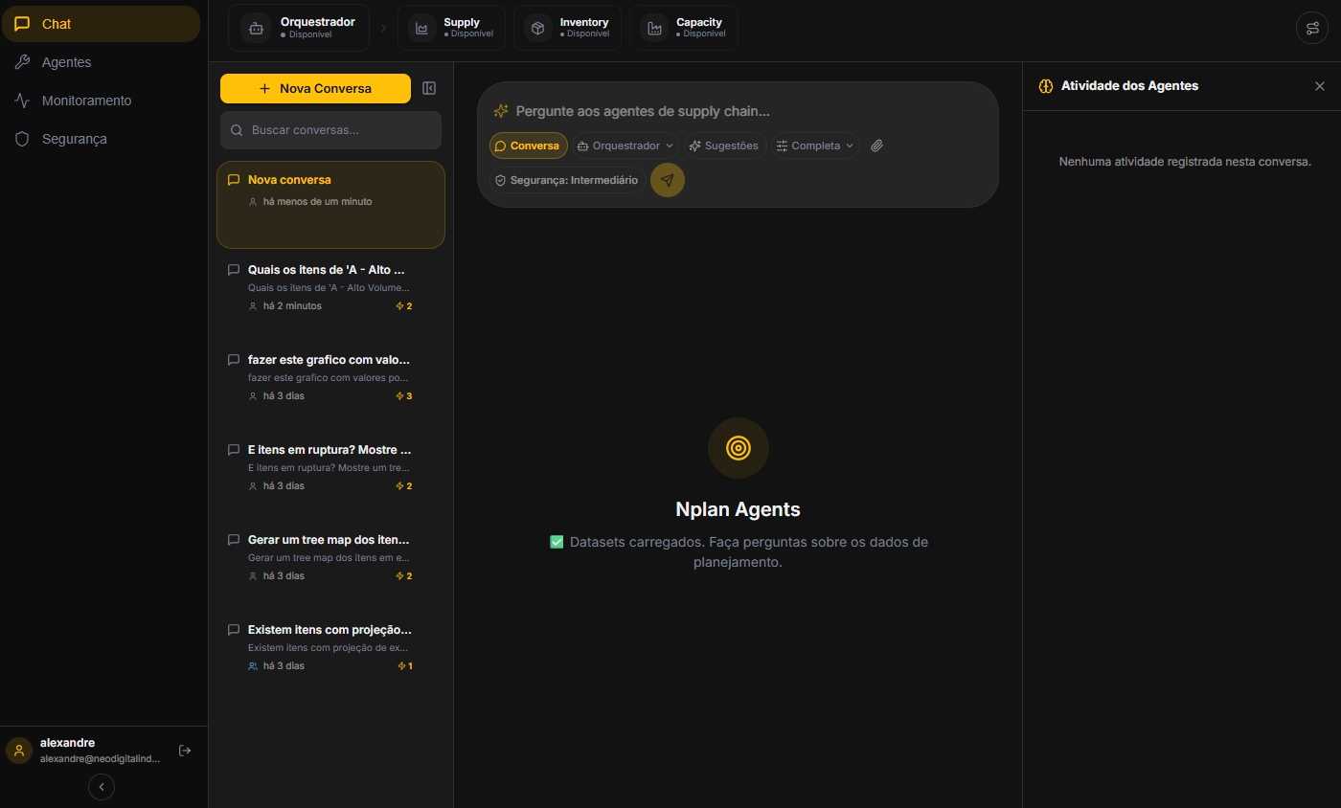Click the Capacity factory icon
Image resolution: width=1341 pixels, height=808 pixels.
[x=655, y=28]
